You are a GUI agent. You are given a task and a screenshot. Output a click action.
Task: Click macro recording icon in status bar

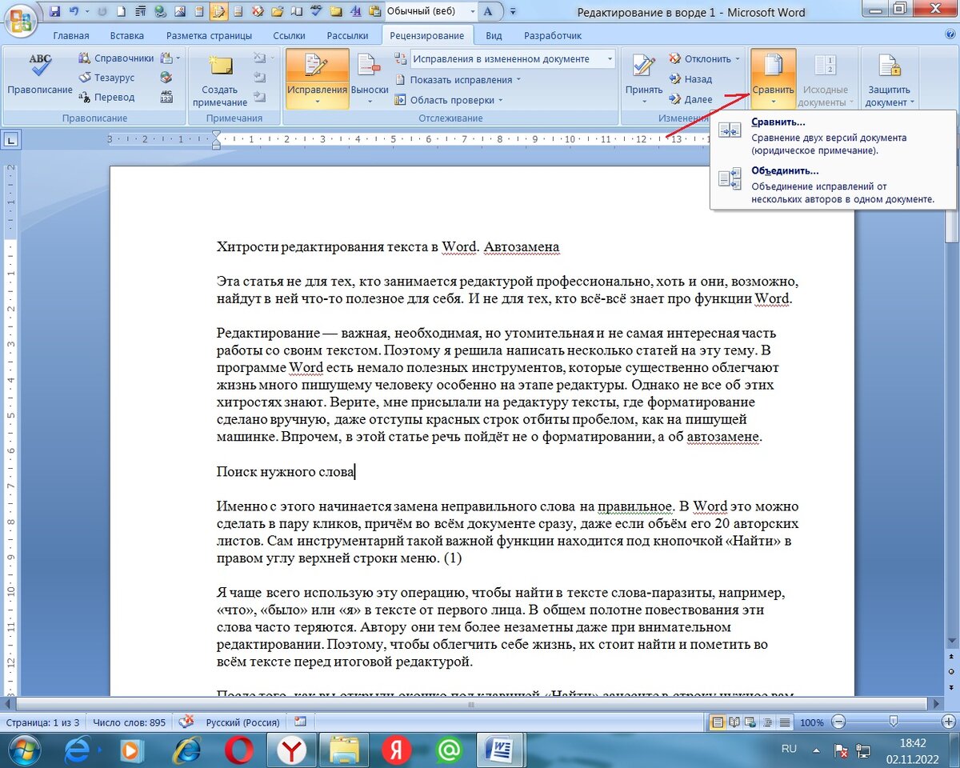(x=300, y=722)
